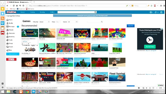Open the orange RSS feed sidebar icon
The image size is (166, 94).
[3, 18]
